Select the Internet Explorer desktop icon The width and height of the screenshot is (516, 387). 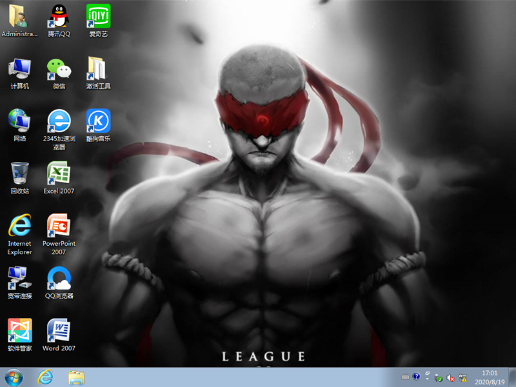19,234
